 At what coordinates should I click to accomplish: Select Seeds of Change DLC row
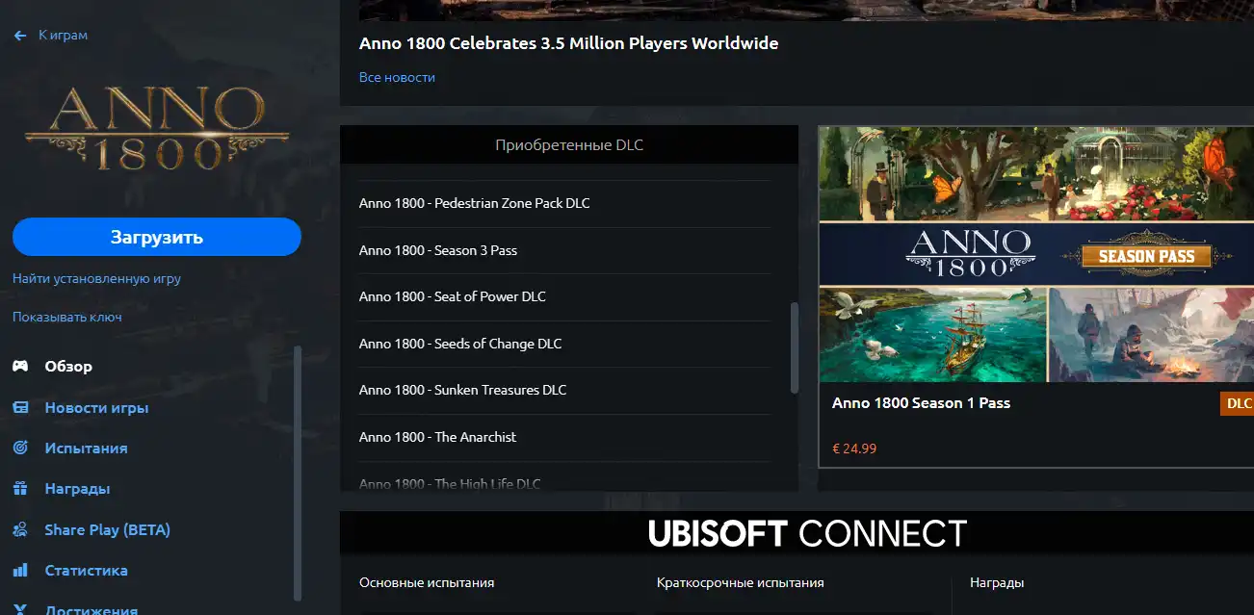pos(564,344)
